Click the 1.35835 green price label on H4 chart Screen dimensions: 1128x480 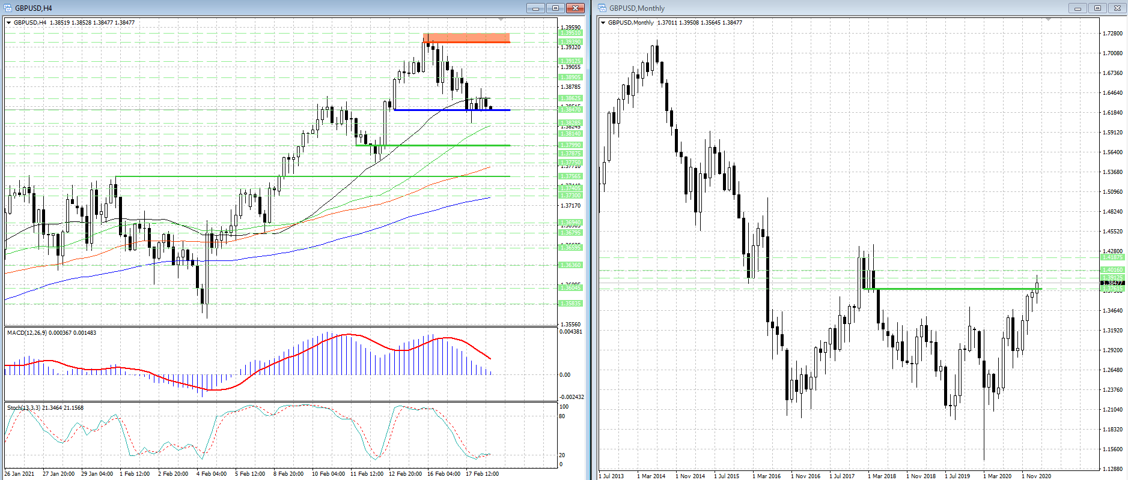pos(570,303)
